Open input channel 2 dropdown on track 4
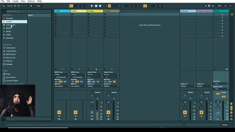Viewport: 235px width, 132px height. tap(112, 77)
